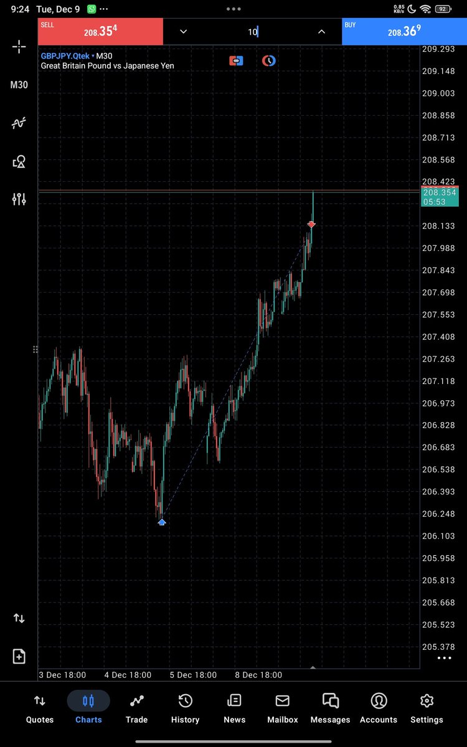Viewport: 467px width, 747px height.
Task: Tap the 3 Dec 18:00 time axis label
Action: (x=62, y=675)
